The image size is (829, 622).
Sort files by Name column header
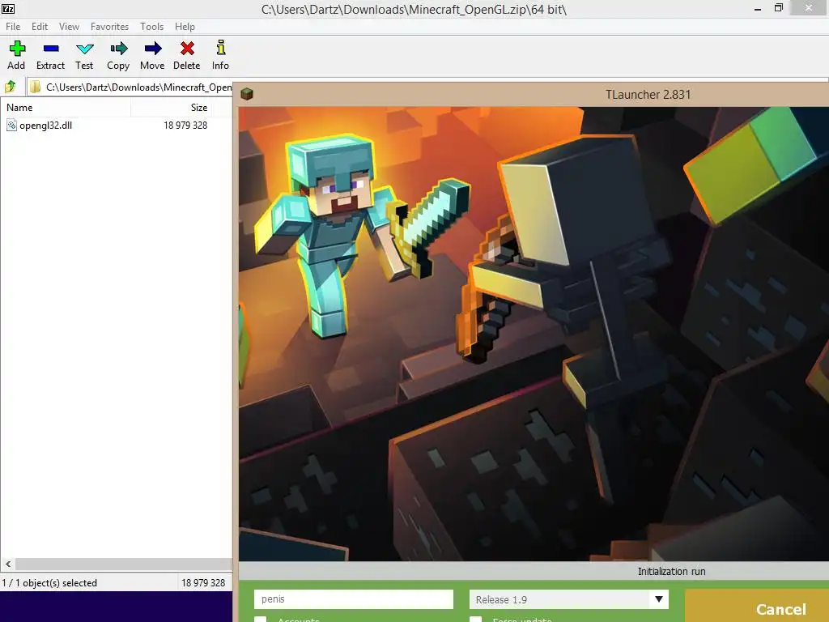[66, 108]
